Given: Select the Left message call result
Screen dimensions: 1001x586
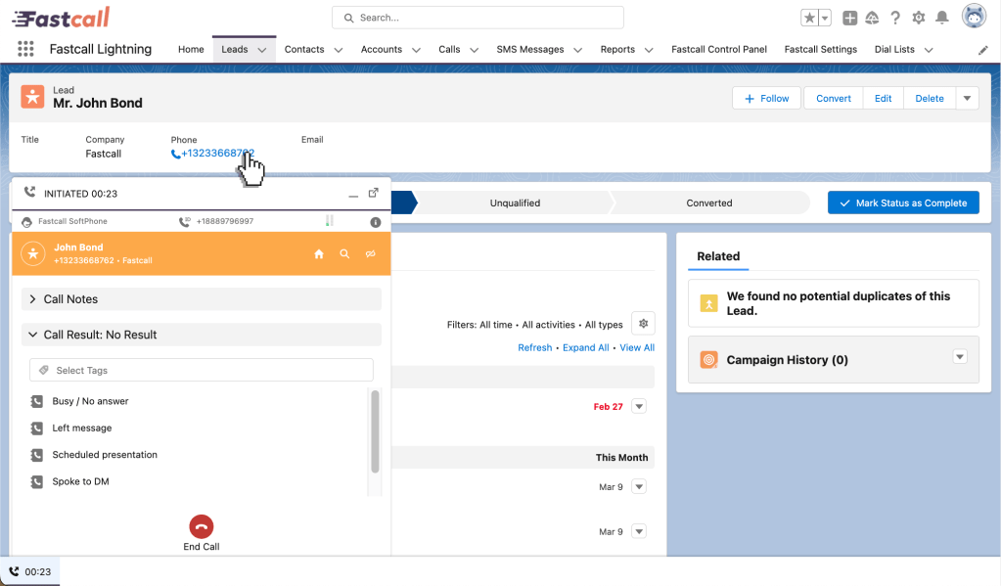Looking at the screenshot, I should coord(82,428).
